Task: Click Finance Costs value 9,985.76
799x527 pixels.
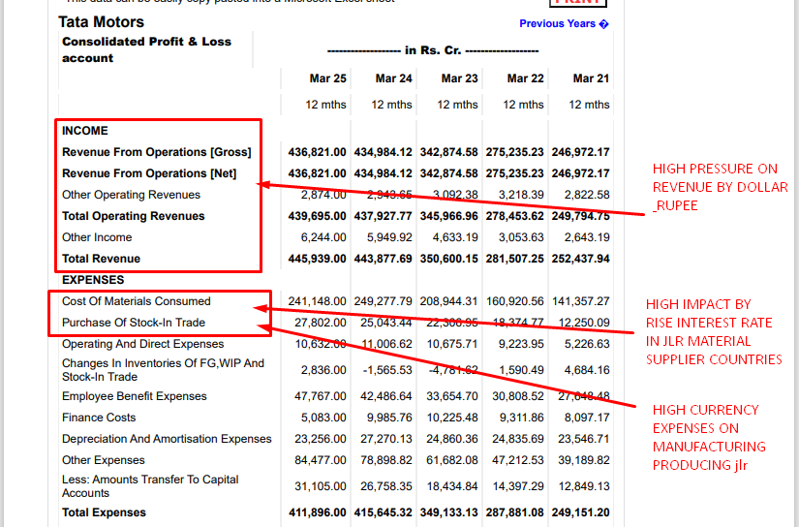Action: (x=389, y=418)
